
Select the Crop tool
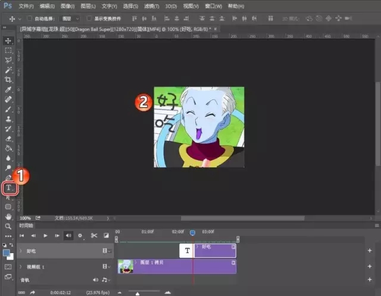coord(8,80)
